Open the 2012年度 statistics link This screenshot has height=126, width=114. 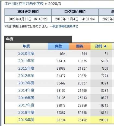coord(26,76)
